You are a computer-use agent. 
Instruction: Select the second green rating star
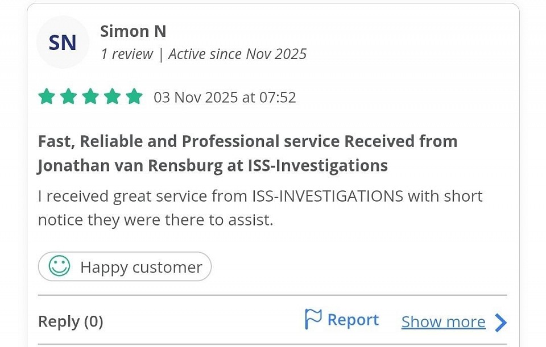point(68,97)
